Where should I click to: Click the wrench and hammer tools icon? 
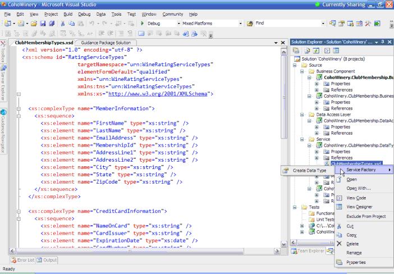coord(368,24)
